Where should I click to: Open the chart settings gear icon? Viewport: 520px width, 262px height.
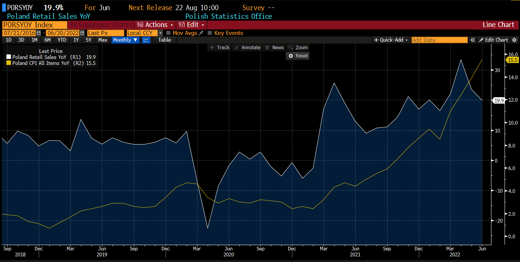coord(514,40)
